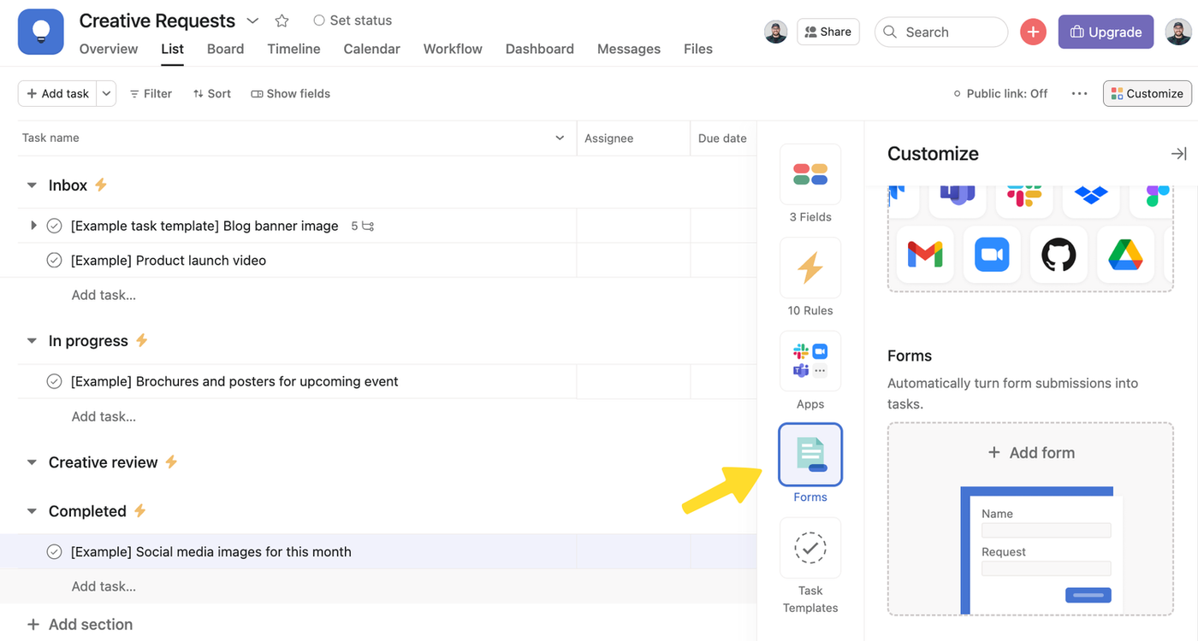Select the Google Drive app integration
This screenshot has width=1198, height=641.
pos(1124,255)
